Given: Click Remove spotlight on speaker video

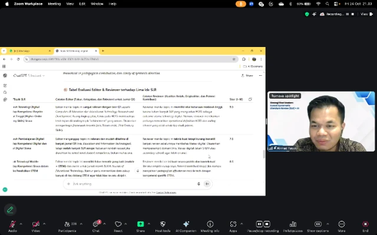Looking at the screenshot, I should (285, 96).
